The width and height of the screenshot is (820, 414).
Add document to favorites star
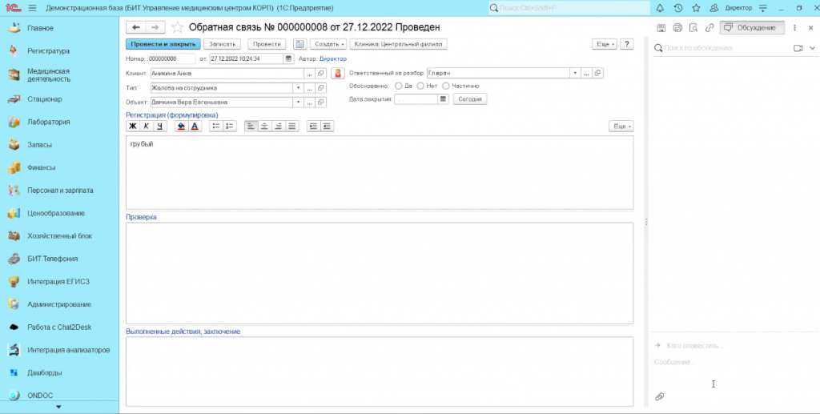pos(177,27)
